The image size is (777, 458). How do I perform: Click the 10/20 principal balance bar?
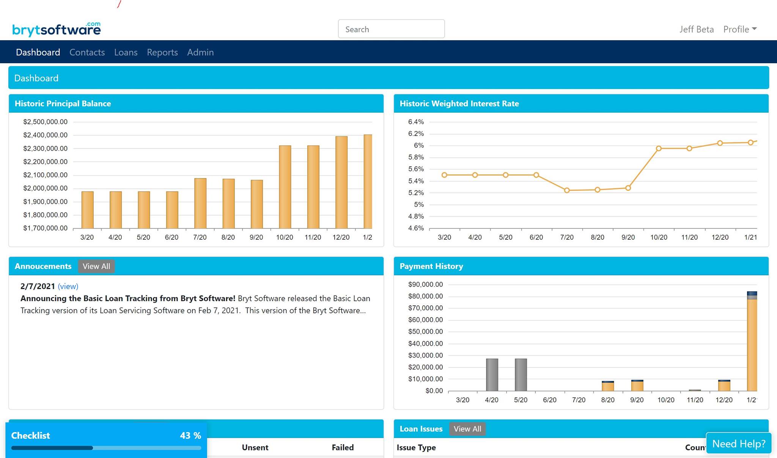click(x=285, y=187)
